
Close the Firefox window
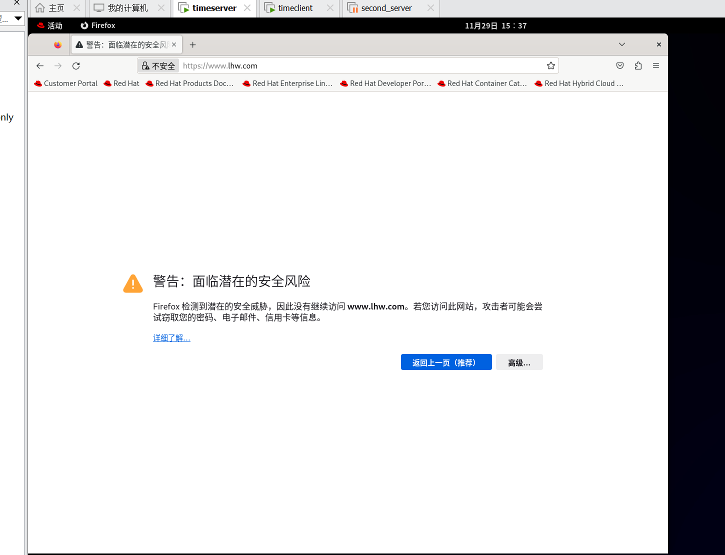point(659,44)
